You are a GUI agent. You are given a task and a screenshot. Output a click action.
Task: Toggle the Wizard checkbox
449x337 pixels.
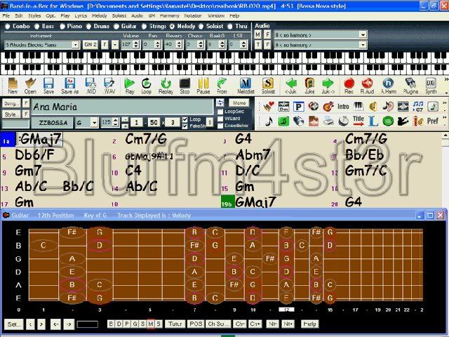pos(220,119)
